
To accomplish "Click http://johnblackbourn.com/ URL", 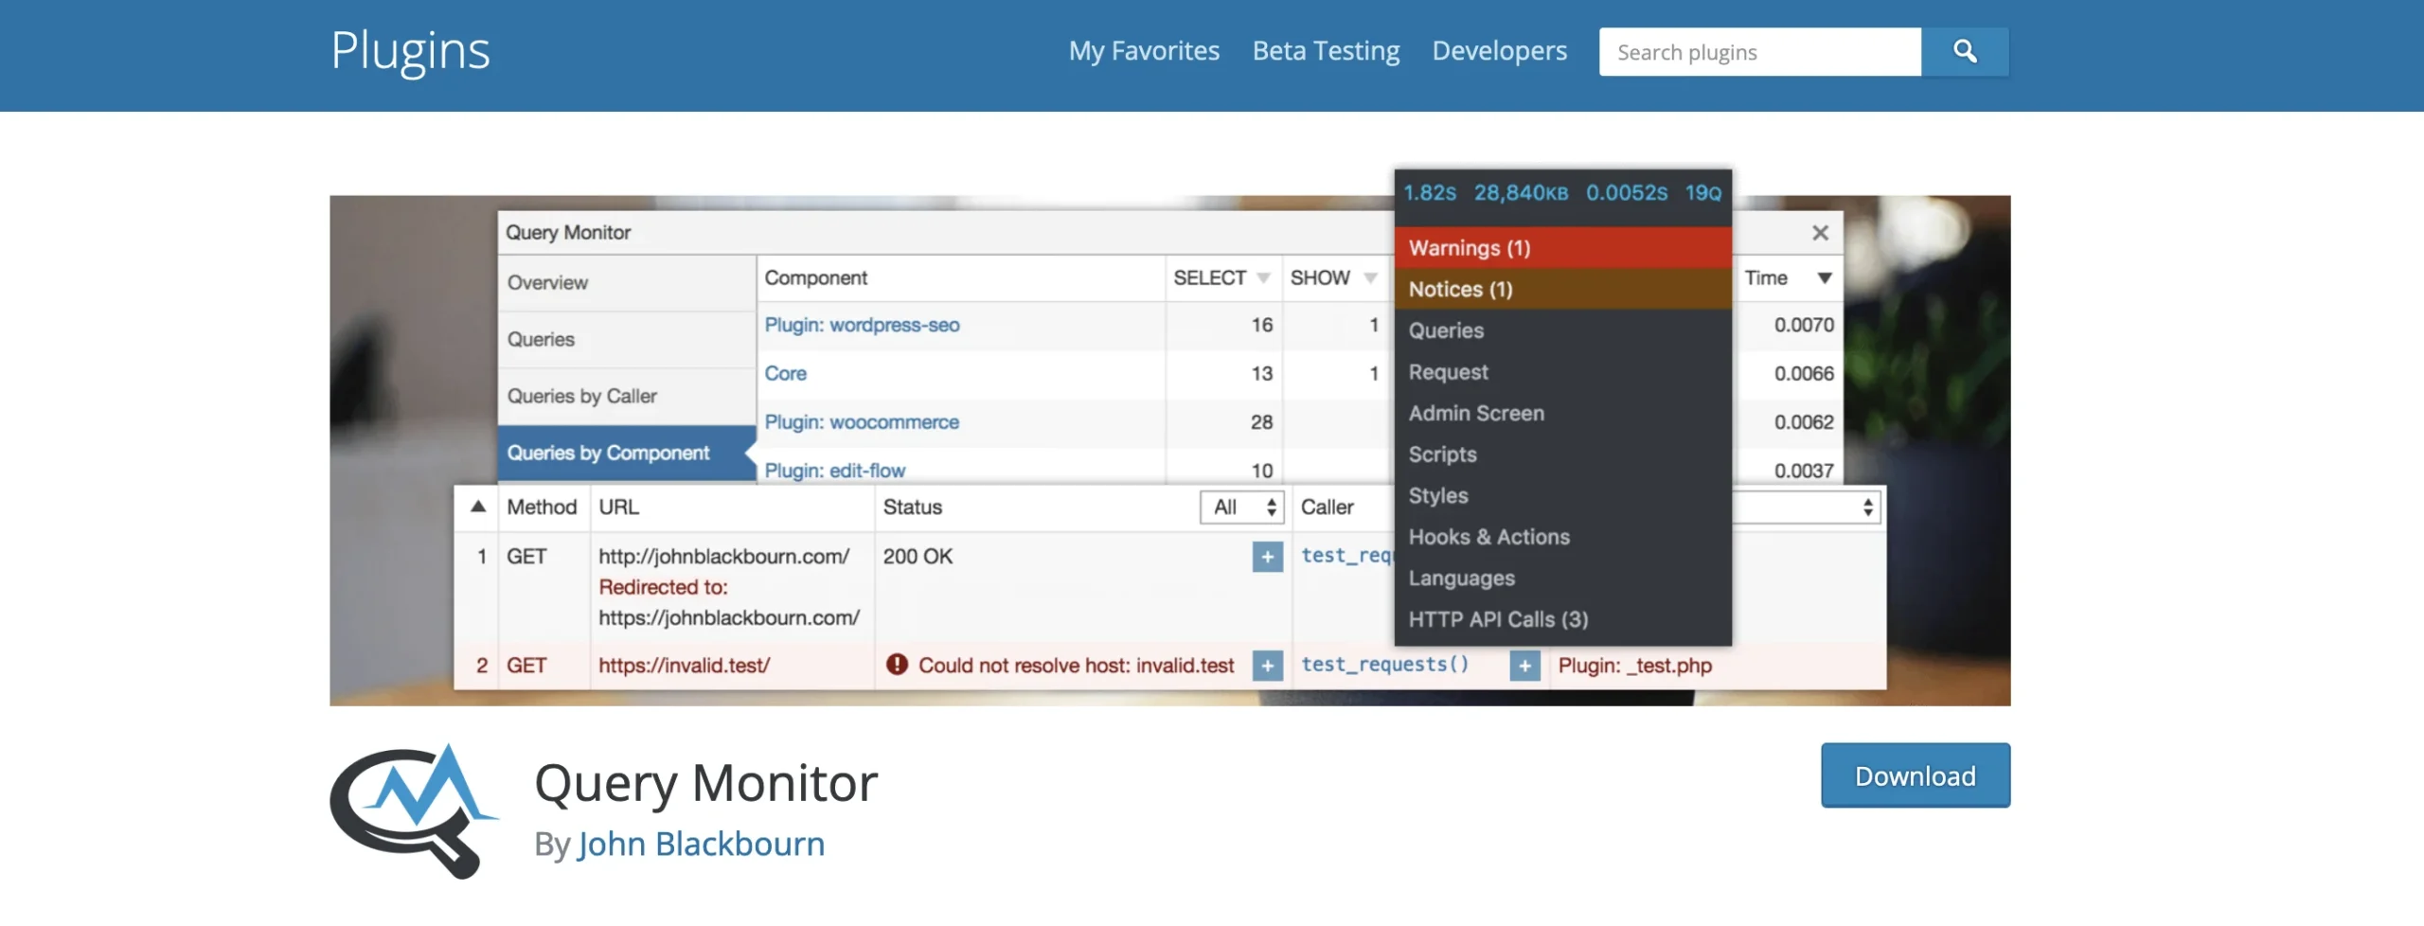I will pos(723,557).
